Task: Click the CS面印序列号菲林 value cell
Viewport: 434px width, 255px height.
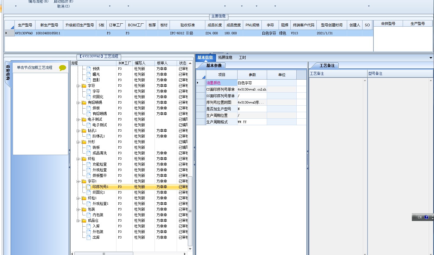Action: 252,89
